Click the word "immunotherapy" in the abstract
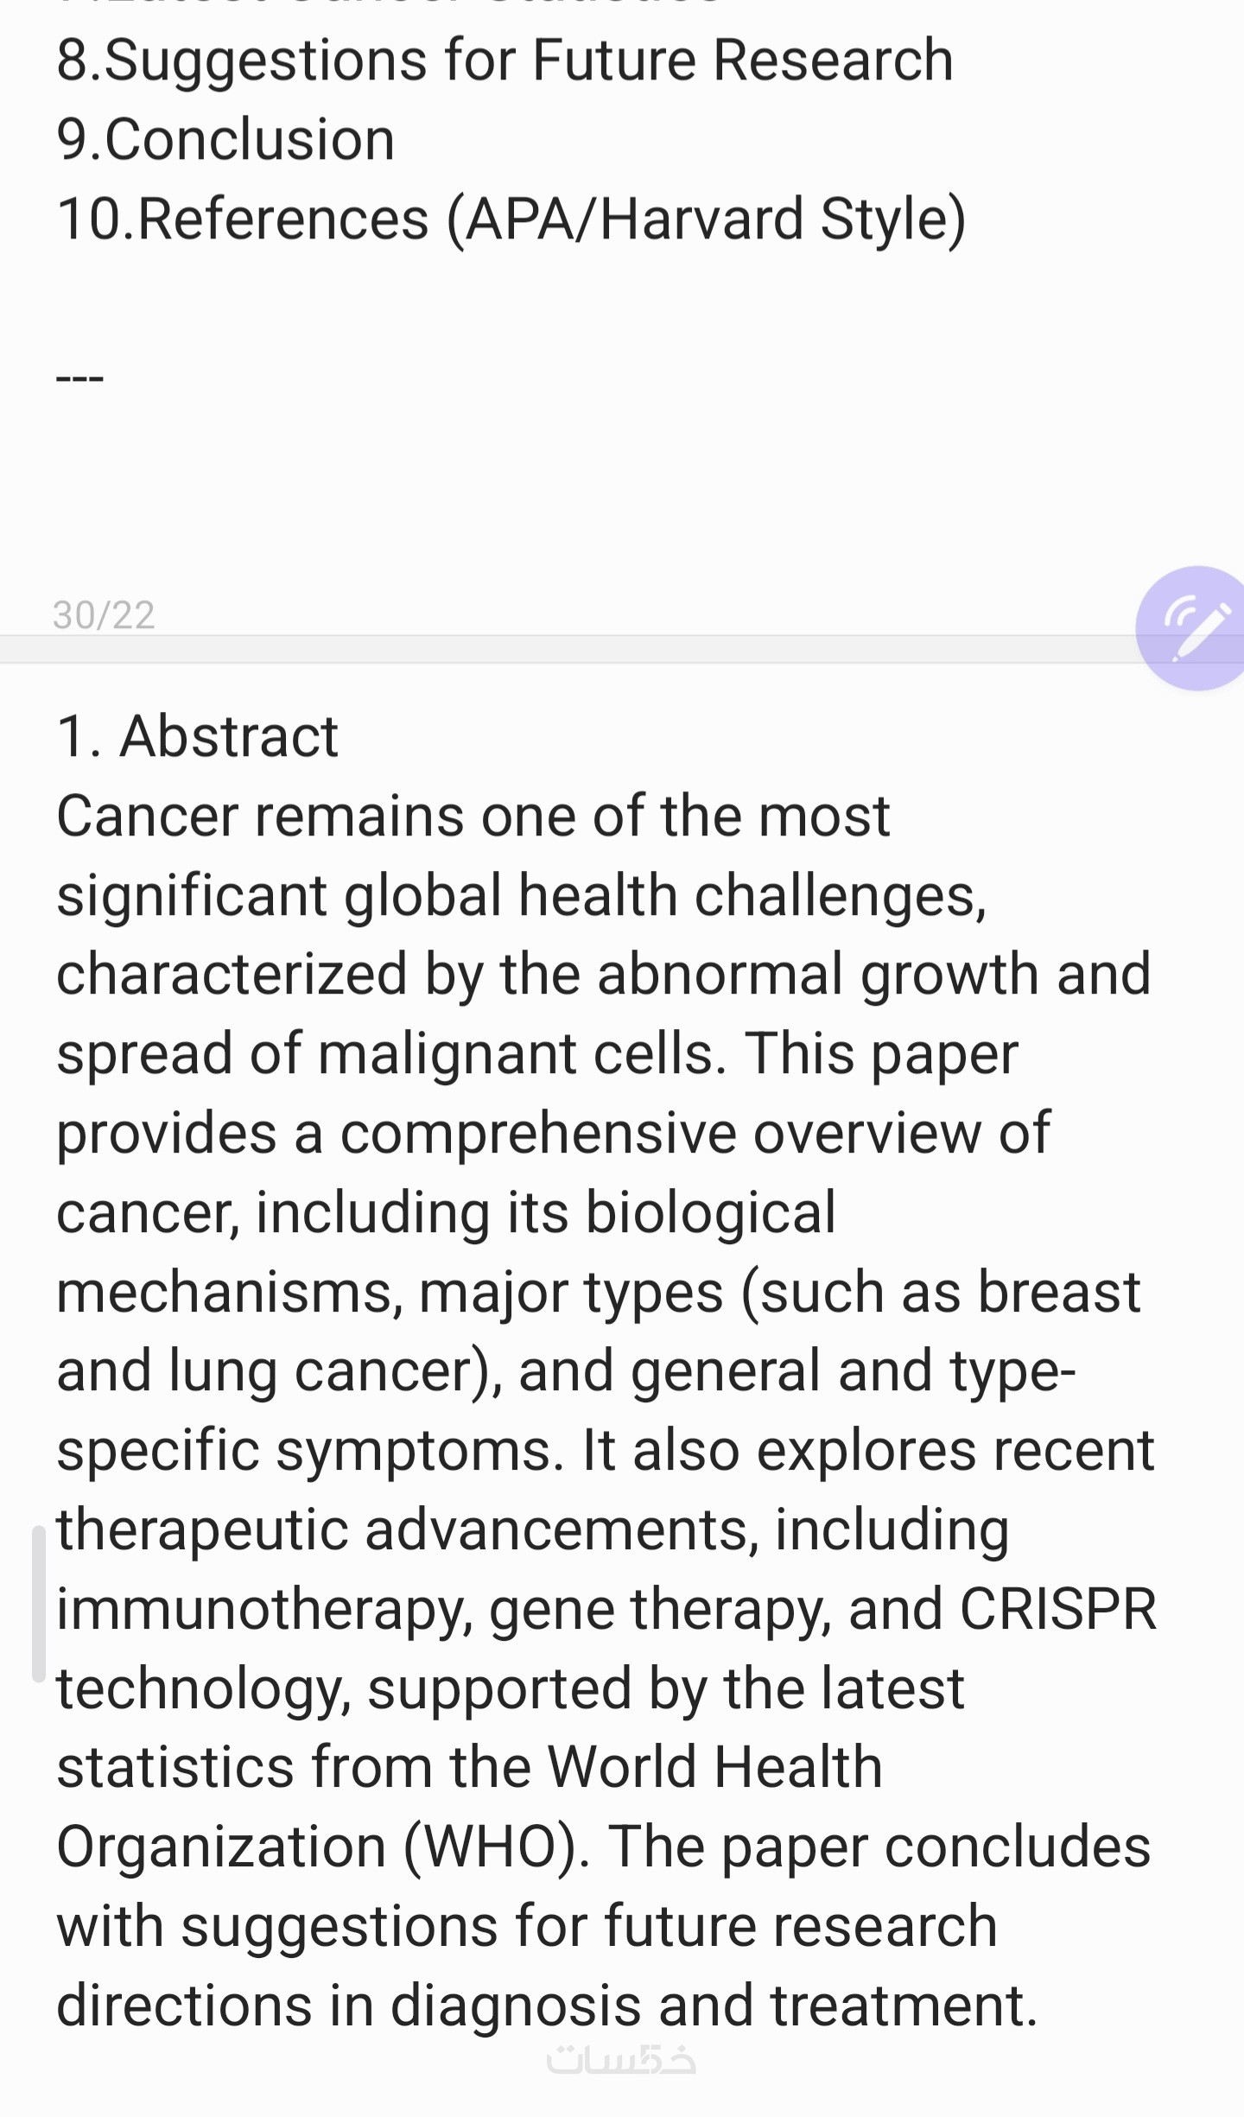The image size is (1244, 2117). (264, 1610)
